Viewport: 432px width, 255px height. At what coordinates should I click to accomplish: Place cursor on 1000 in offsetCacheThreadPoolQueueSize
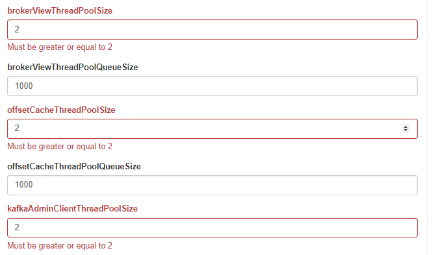tap(24, 184)
